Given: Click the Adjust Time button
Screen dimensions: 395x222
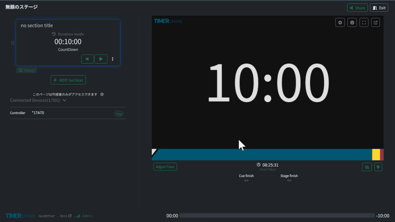Looking at the screenshot, I should pyautogui.click(x=165, y=167).
